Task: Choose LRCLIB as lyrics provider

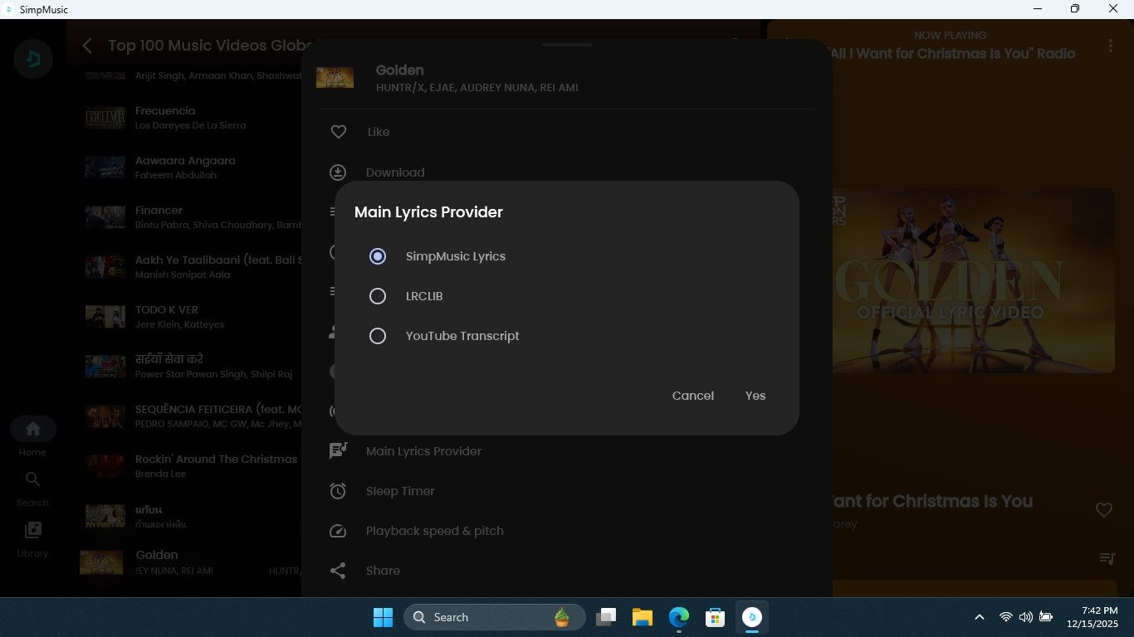Action: point(378,296)
